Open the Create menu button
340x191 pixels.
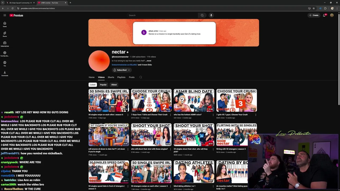tap(314, 15)
